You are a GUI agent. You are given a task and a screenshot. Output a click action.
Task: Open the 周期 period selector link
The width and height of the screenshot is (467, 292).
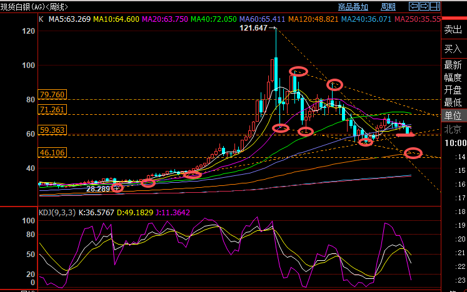388,7
